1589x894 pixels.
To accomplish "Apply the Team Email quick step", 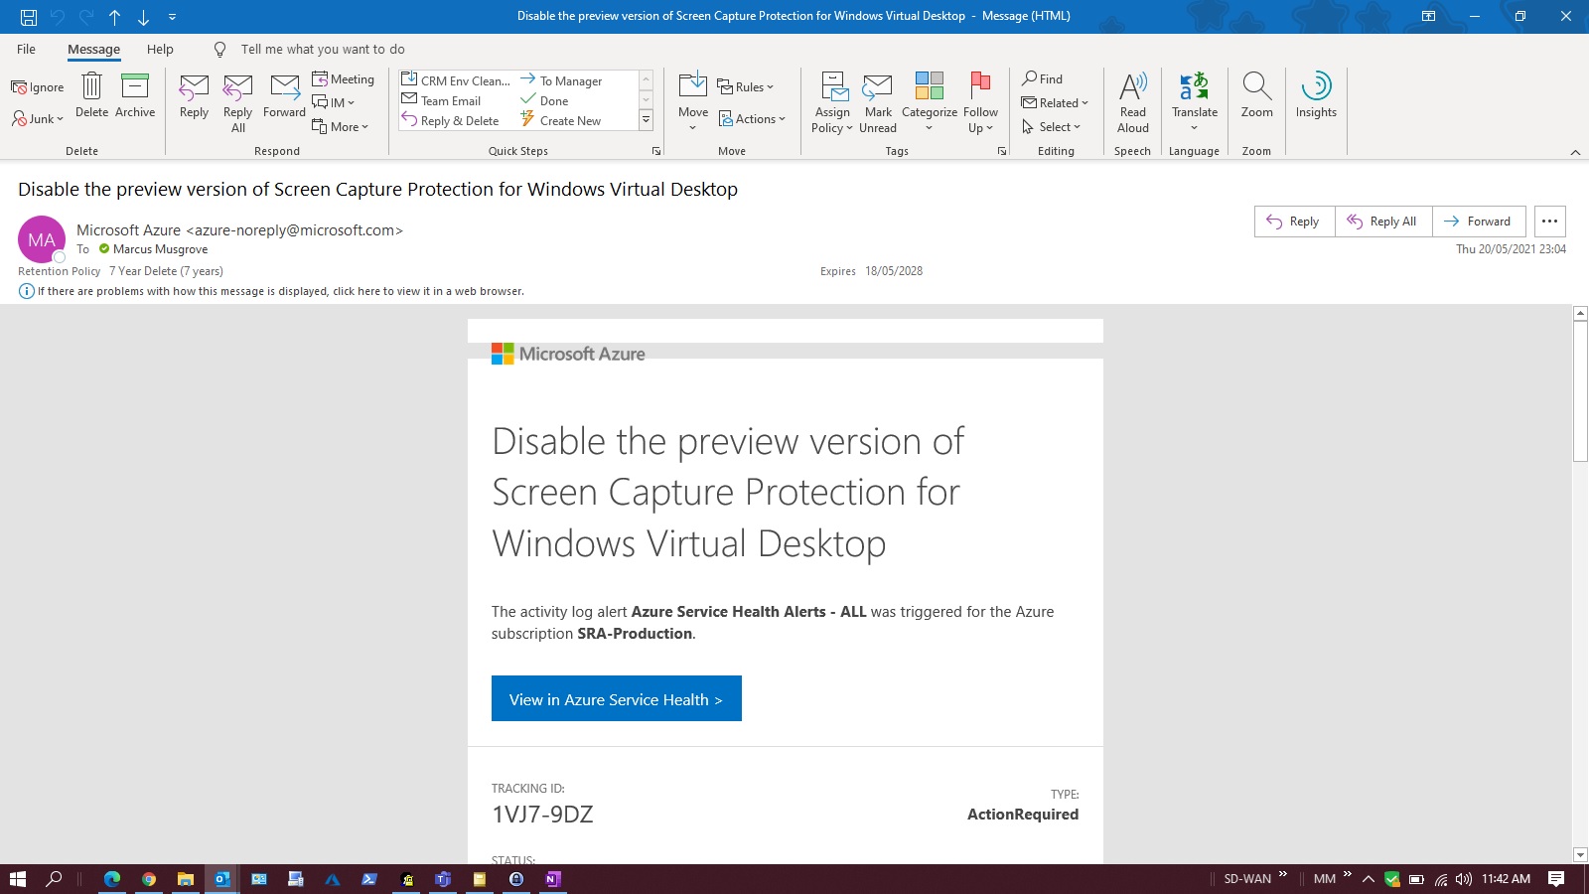I will tap(449, 100).
